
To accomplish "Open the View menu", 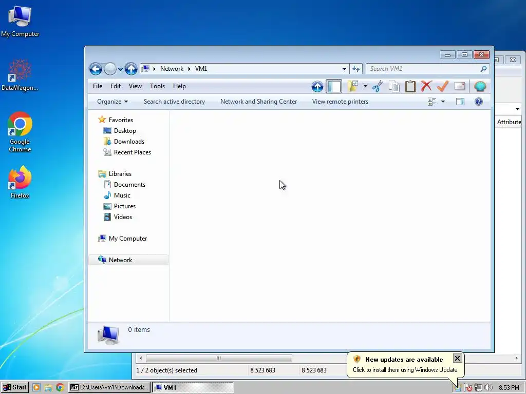I will [135, 86].
